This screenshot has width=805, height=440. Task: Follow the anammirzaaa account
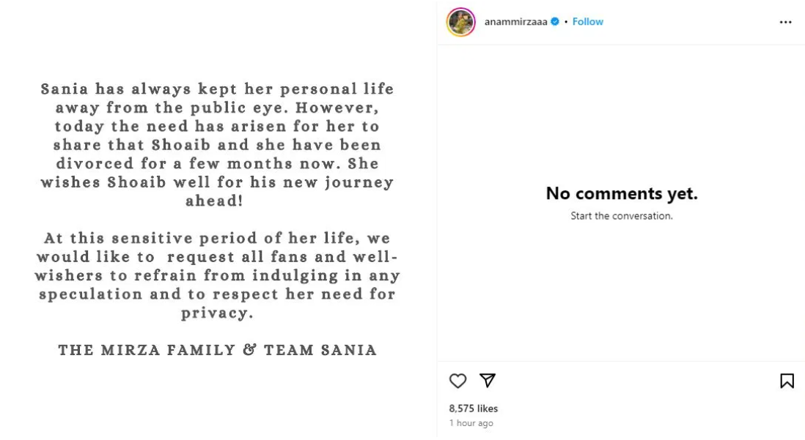(587, 22)
